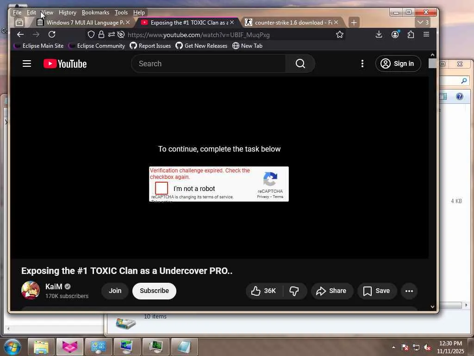This screenshot has height=356, width=474.
Task: Open the Report Issues bookmark
Action: click(150, 46)
